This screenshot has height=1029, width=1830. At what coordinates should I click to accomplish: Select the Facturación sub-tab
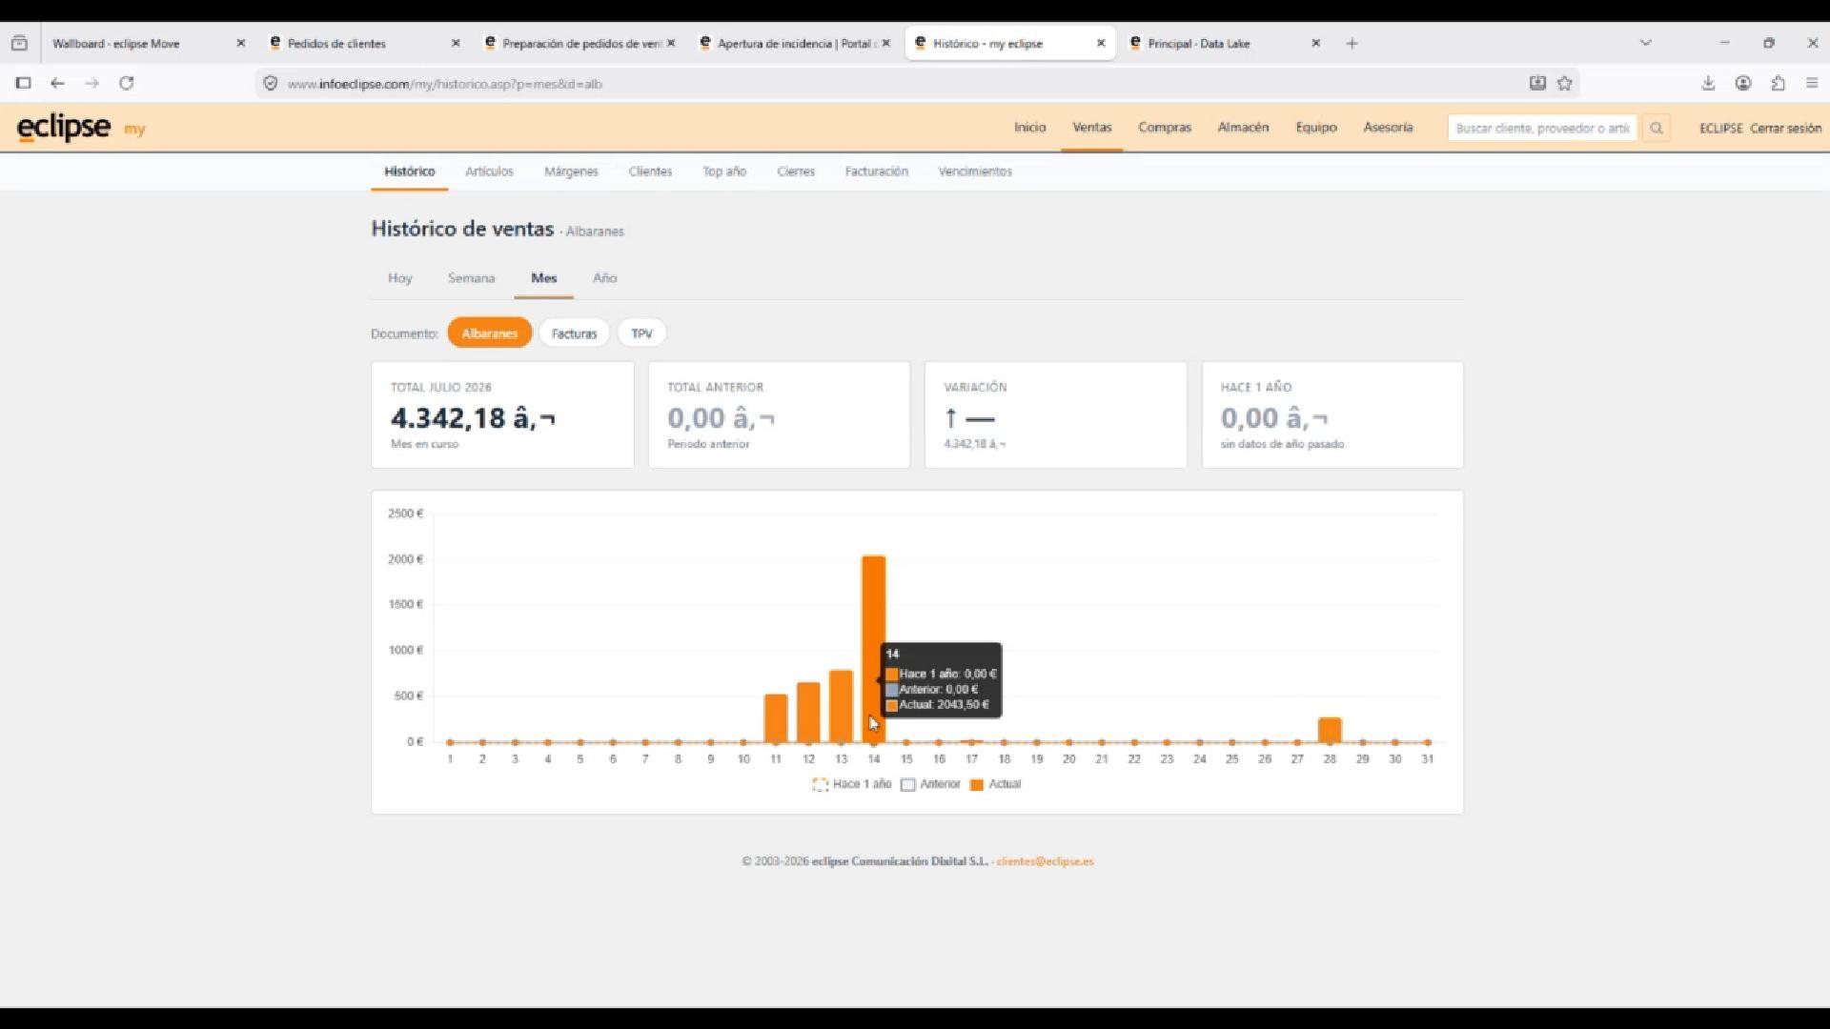(877, 171)
